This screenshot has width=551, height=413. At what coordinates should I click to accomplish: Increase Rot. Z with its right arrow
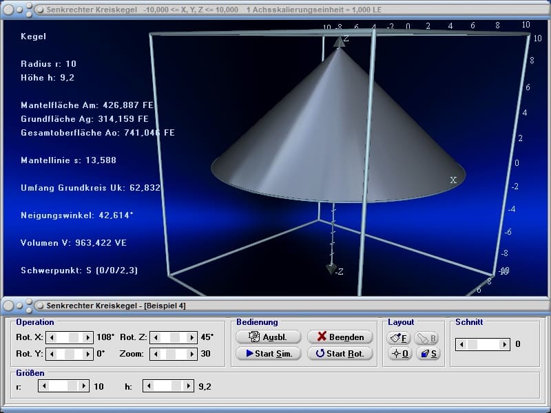point(192,337)
